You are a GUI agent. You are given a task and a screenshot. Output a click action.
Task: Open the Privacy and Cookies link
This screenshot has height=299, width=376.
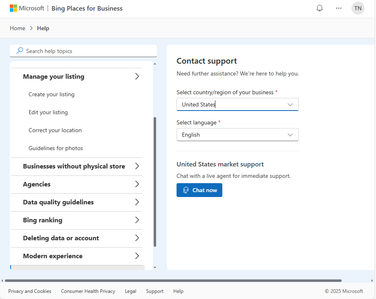pyautogui.click(x=30, y=291)
